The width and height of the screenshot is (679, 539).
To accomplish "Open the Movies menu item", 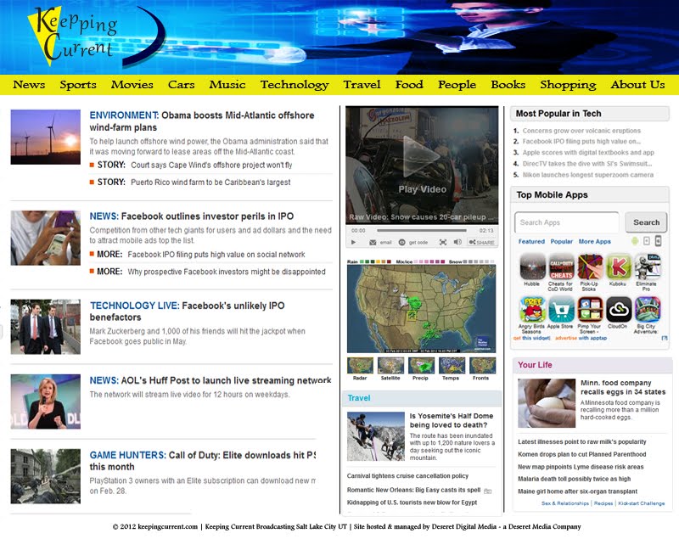I will [132, 84].
